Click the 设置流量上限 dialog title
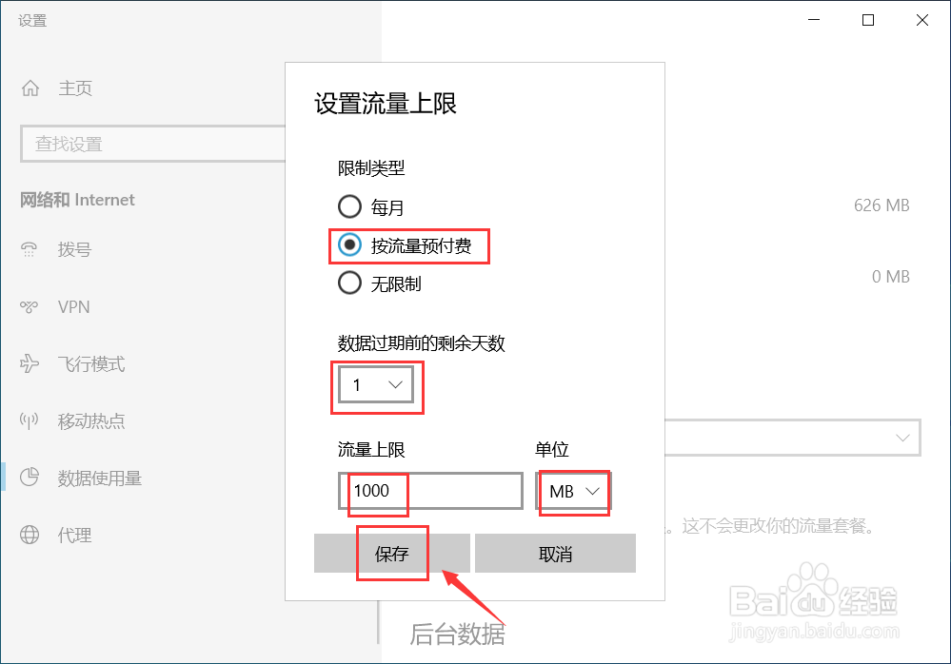The image size is (951, 664). [x=386, y=103]
